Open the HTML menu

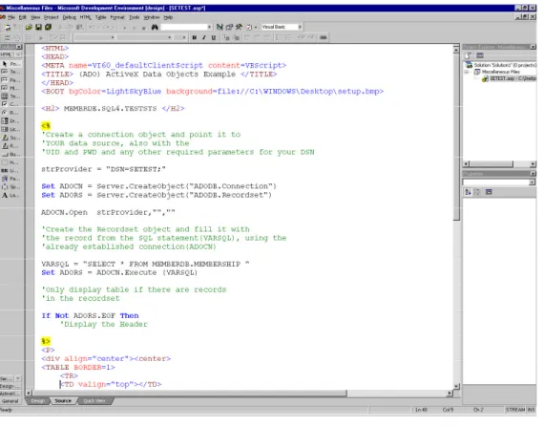85,17
